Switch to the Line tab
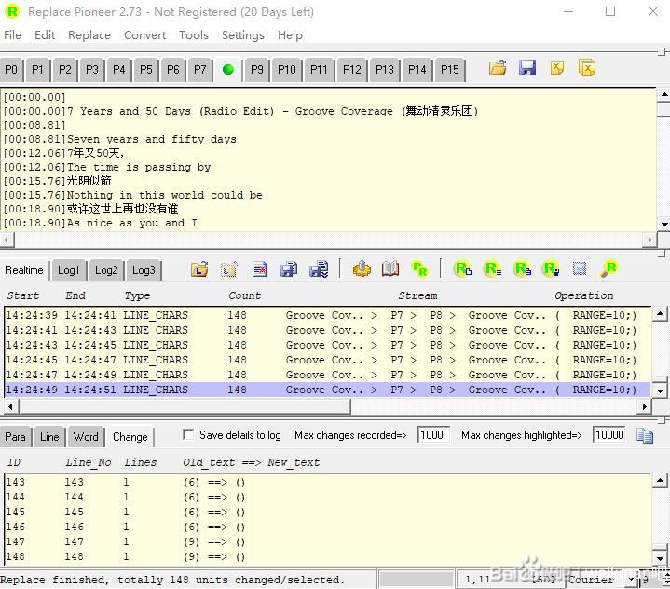The height and width of the screenshot is (589, 670). point(49,437)
